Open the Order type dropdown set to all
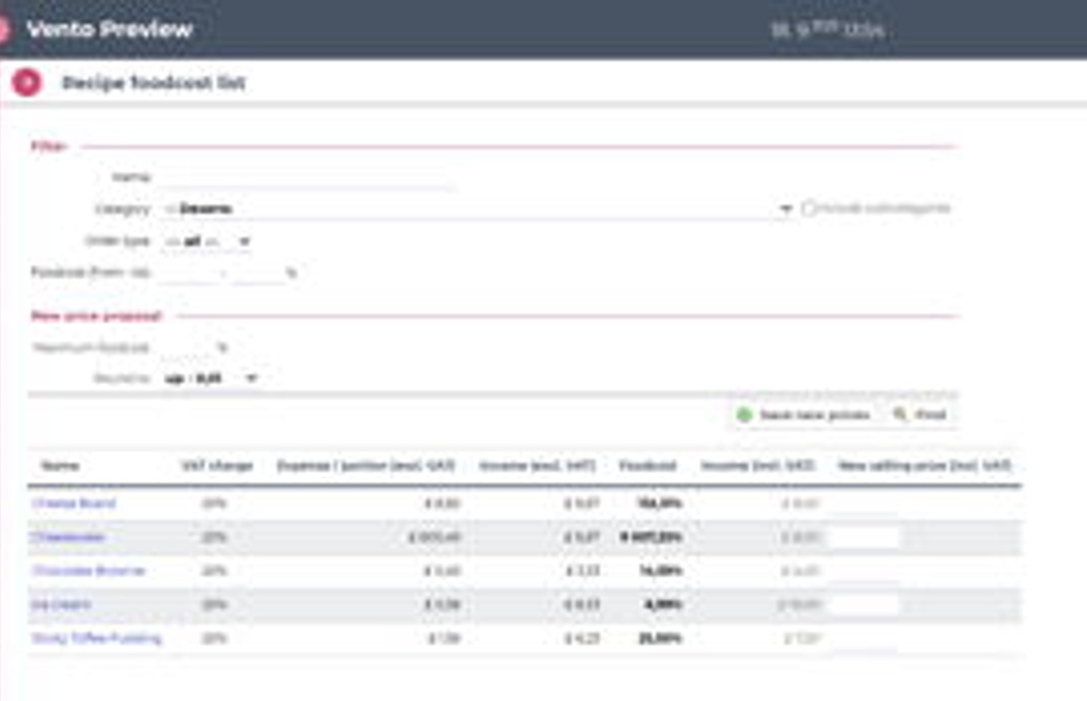 (207, 241)
